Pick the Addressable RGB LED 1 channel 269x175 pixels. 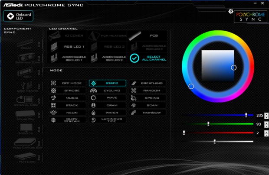tap(67, 58)
